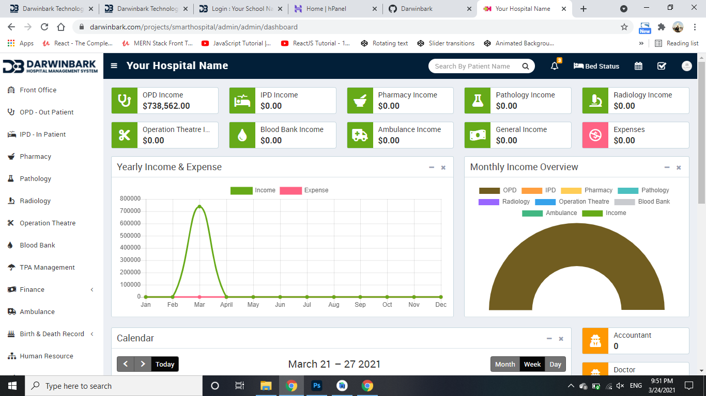
Task: Click the hamburger menu icon
Action: pyautogui.click(x=114, y=66)
